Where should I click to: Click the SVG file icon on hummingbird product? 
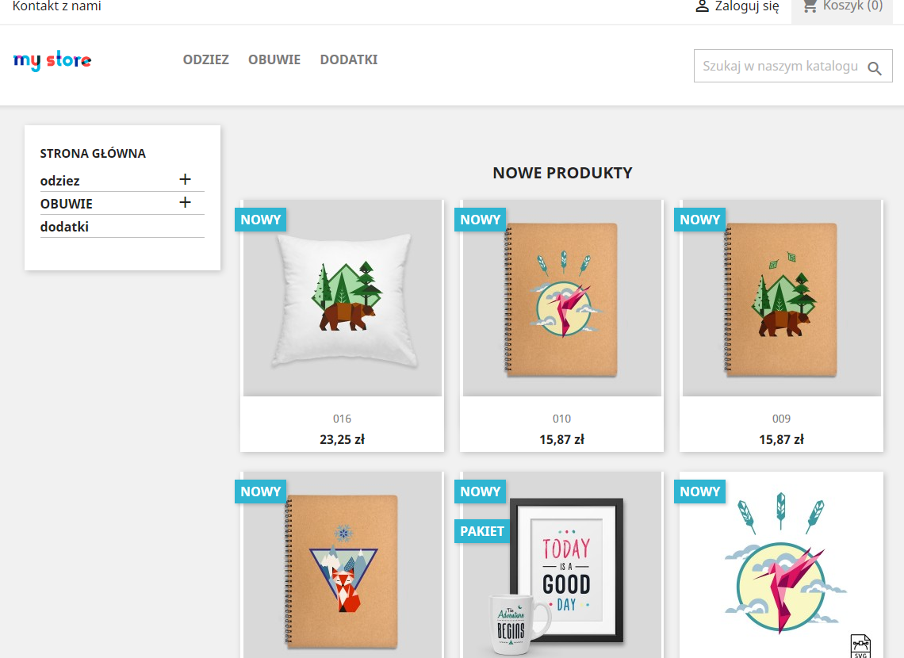(860, 646)
